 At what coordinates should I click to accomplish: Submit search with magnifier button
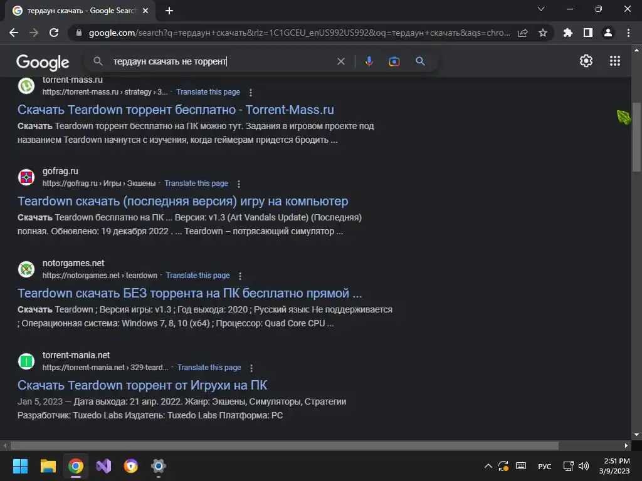pos(420,61)
